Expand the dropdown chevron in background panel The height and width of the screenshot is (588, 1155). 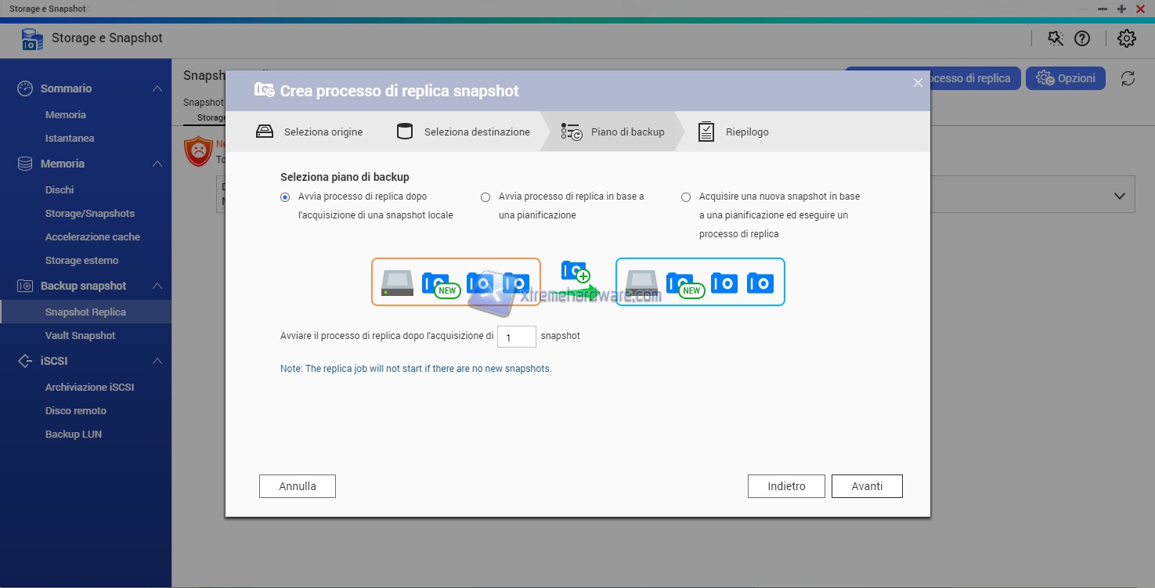point(1120,196)
